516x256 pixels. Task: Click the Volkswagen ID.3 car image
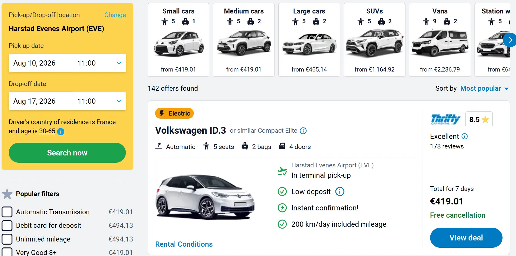coord(205,197)
